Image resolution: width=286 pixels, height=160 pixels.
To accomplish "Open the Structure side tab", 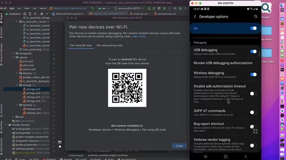I will point(1,110).
